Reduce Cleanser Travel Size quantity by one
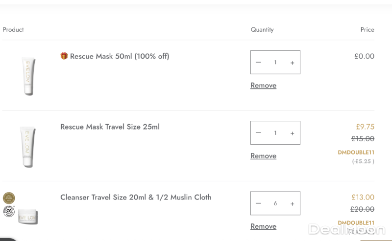Viewport: 392px width, 241px height. point(258,203)
